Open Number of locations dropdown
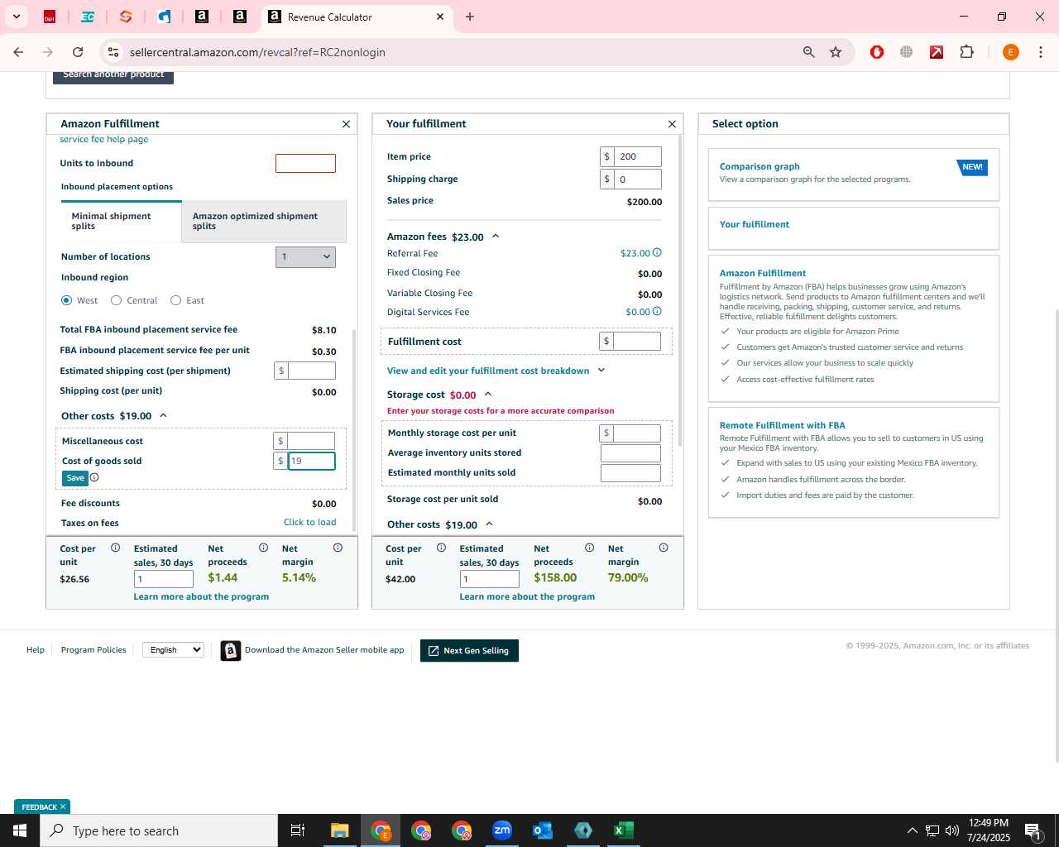 click(305, 257)
